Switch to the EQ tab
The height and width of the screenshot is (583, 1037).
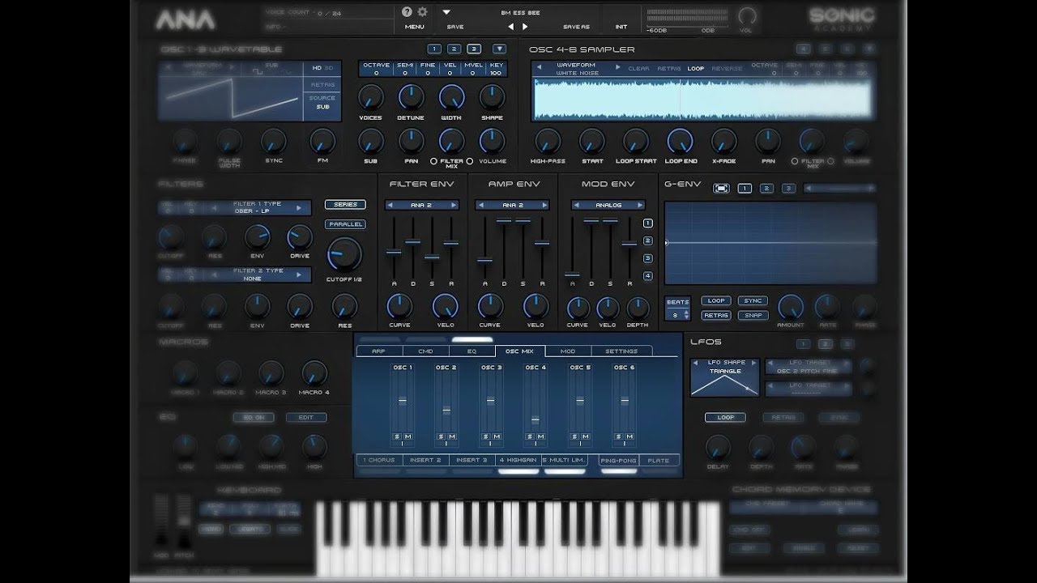tap(472, 351)
